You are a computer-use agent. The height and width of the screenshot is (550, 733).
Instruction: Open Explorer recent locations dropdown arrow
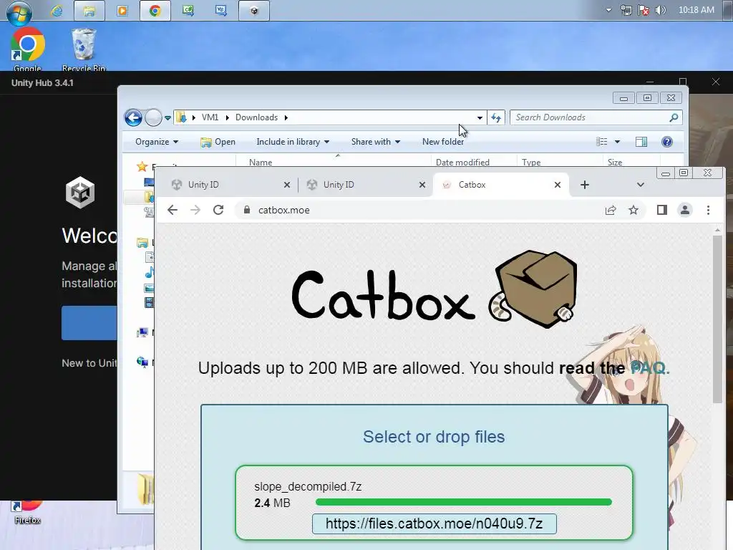click(x=168, y=118)
